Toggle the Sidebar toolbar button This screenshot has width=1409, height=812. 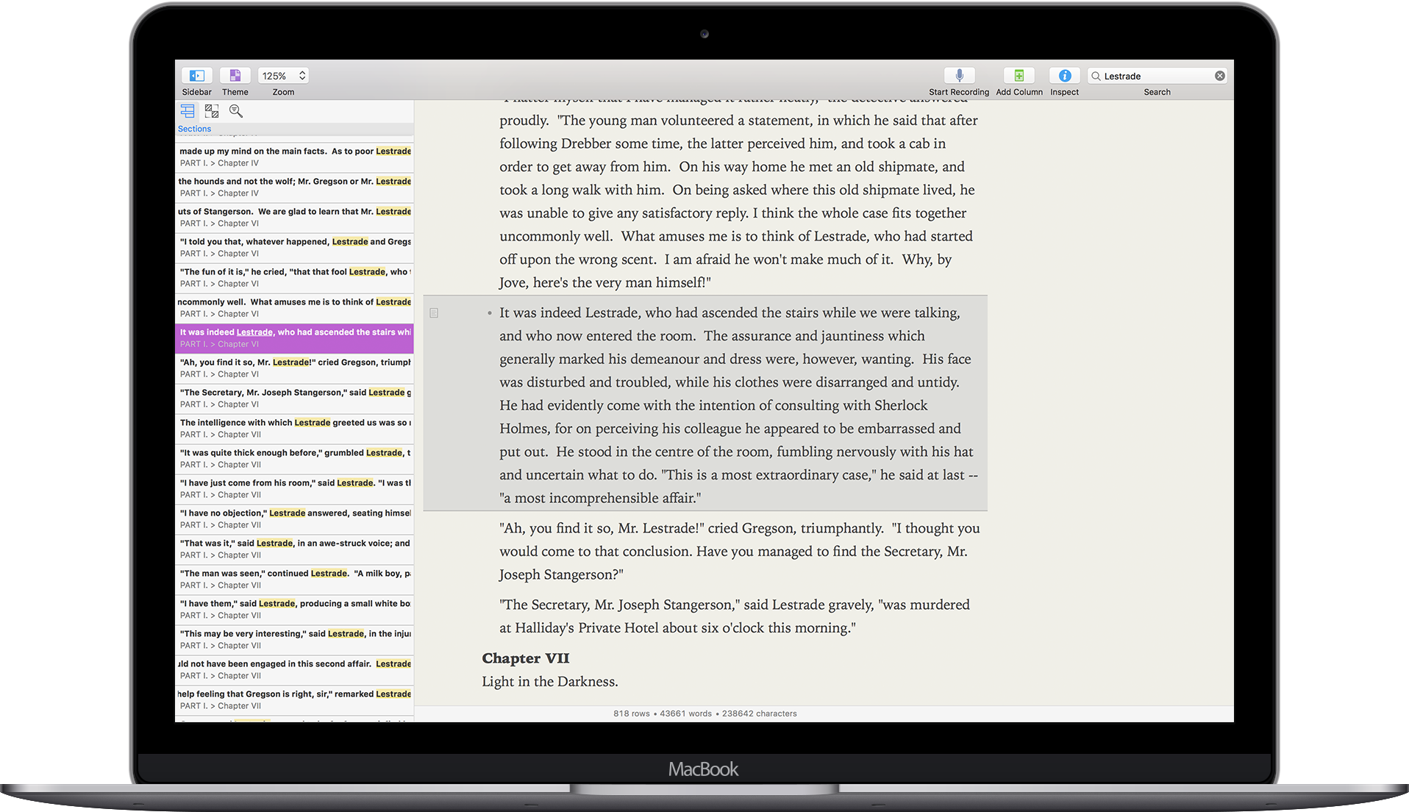[196, 76]
